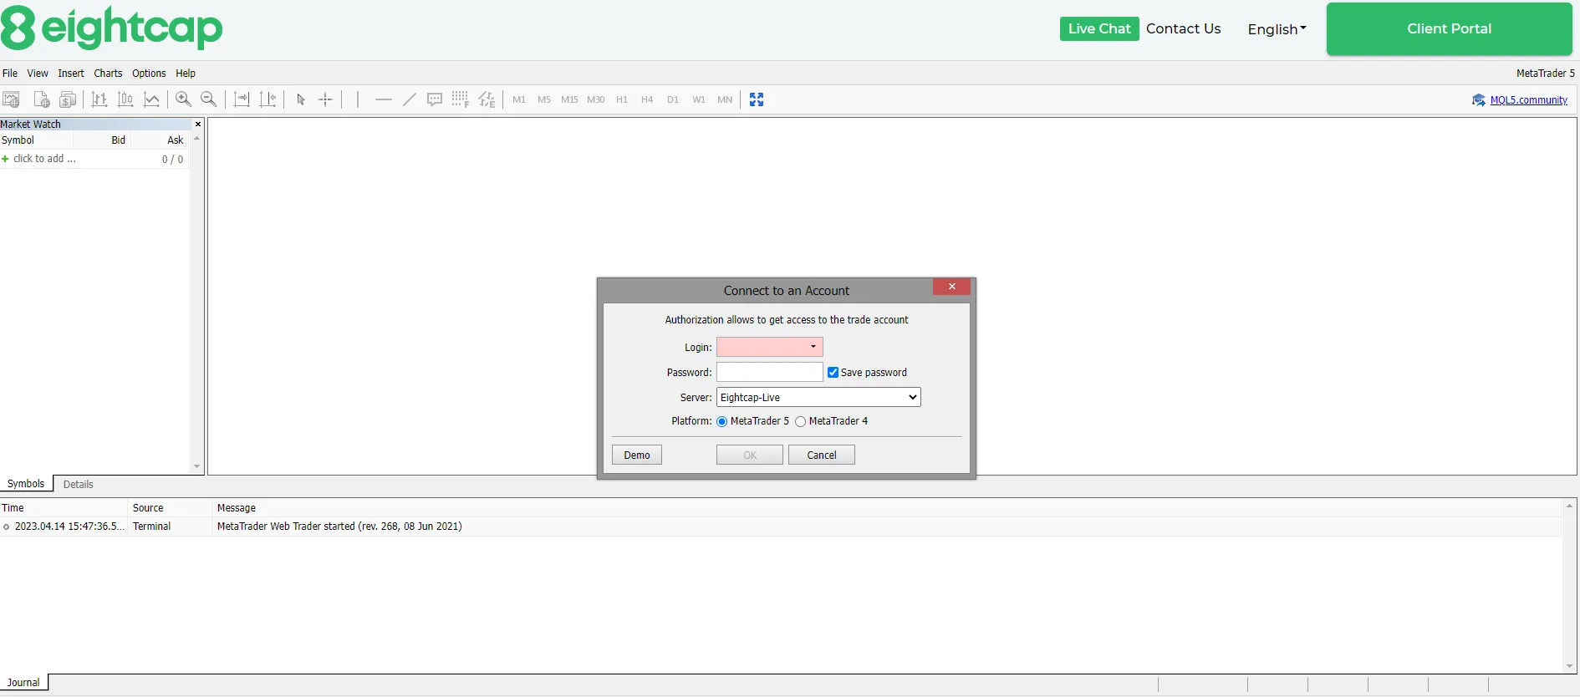Open the MQL5.community link
1580x697 pixels.
1528,100
